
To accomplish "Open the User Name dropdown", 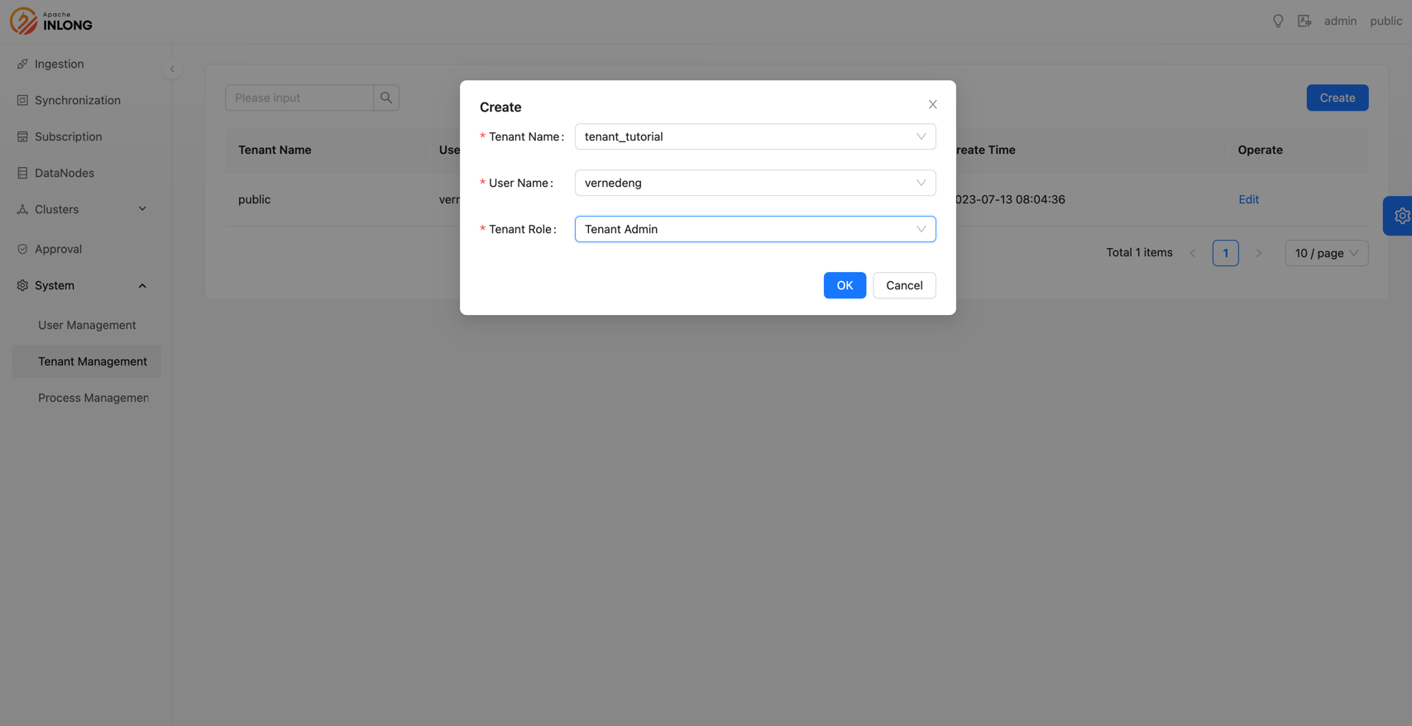I will click(x=754, y=183).
